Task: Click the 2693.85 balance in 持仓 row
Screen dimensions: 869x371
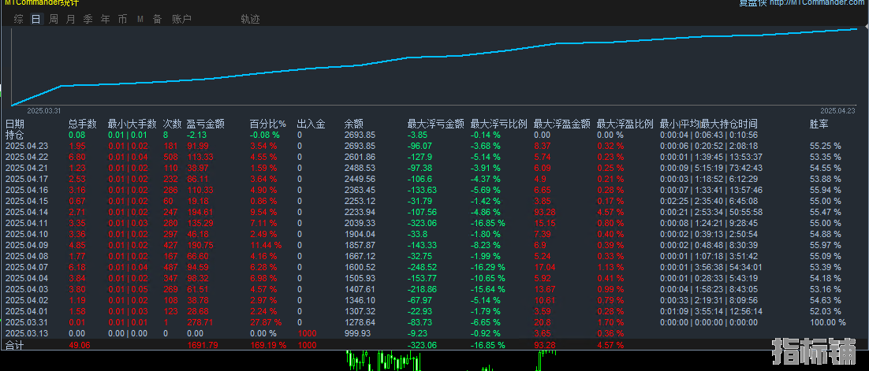Action: pyautogui.click(x=360, y=135)
